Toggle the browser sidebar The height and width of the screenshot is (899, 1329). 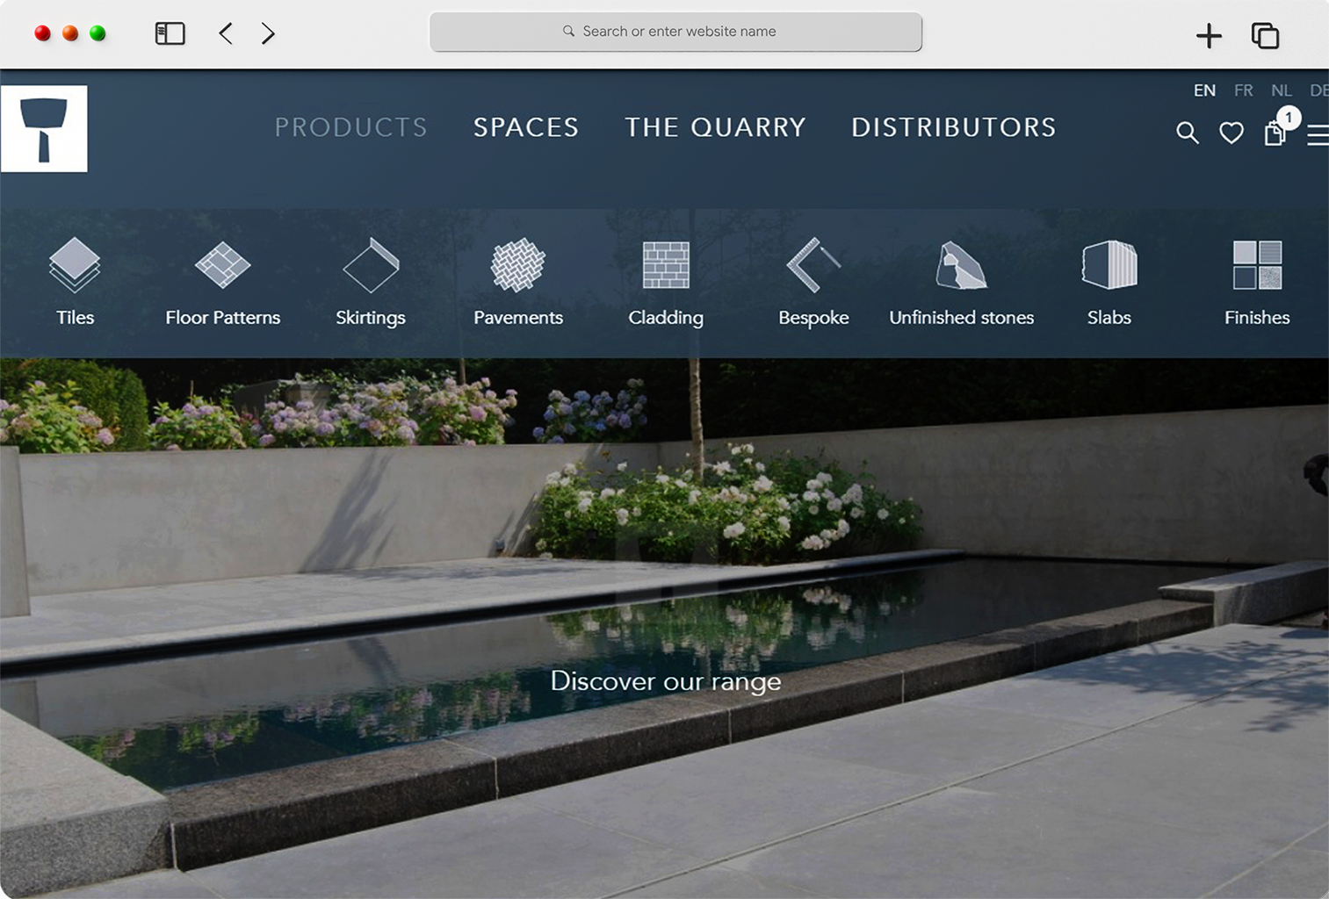click(170, 33)
